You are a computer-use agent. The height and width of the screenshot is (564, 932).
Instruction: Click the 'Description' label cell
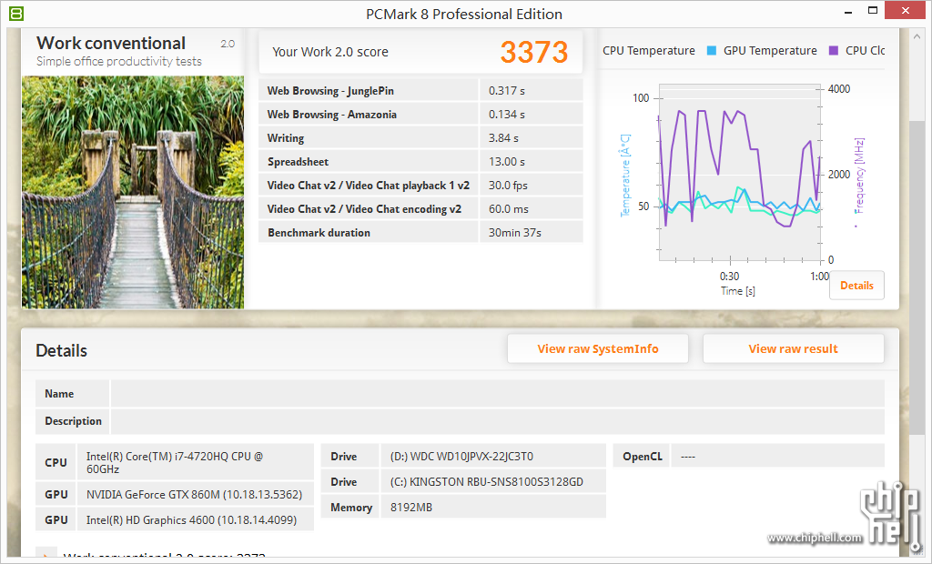point(73,421)
